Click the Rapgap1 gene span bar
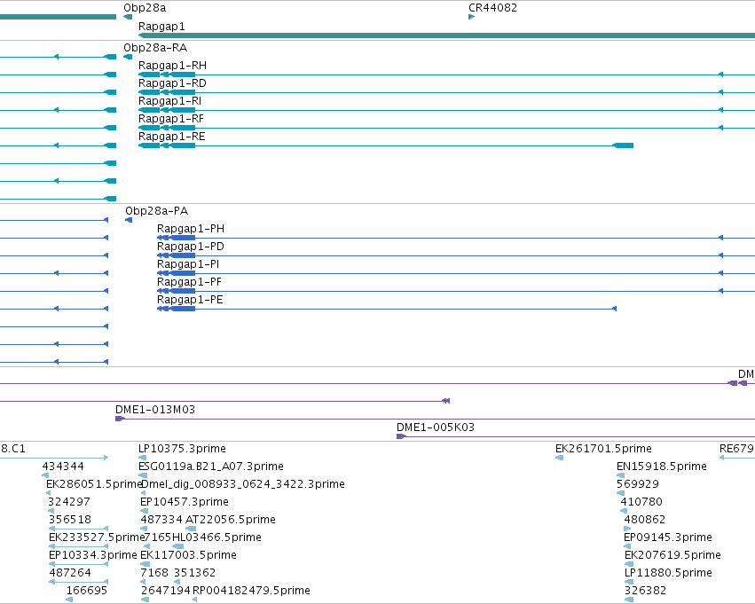The image size is (755, 604). coord(446,35)
